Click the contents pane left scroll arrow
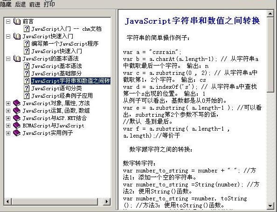The image size is (277, 212). [8, 201]
